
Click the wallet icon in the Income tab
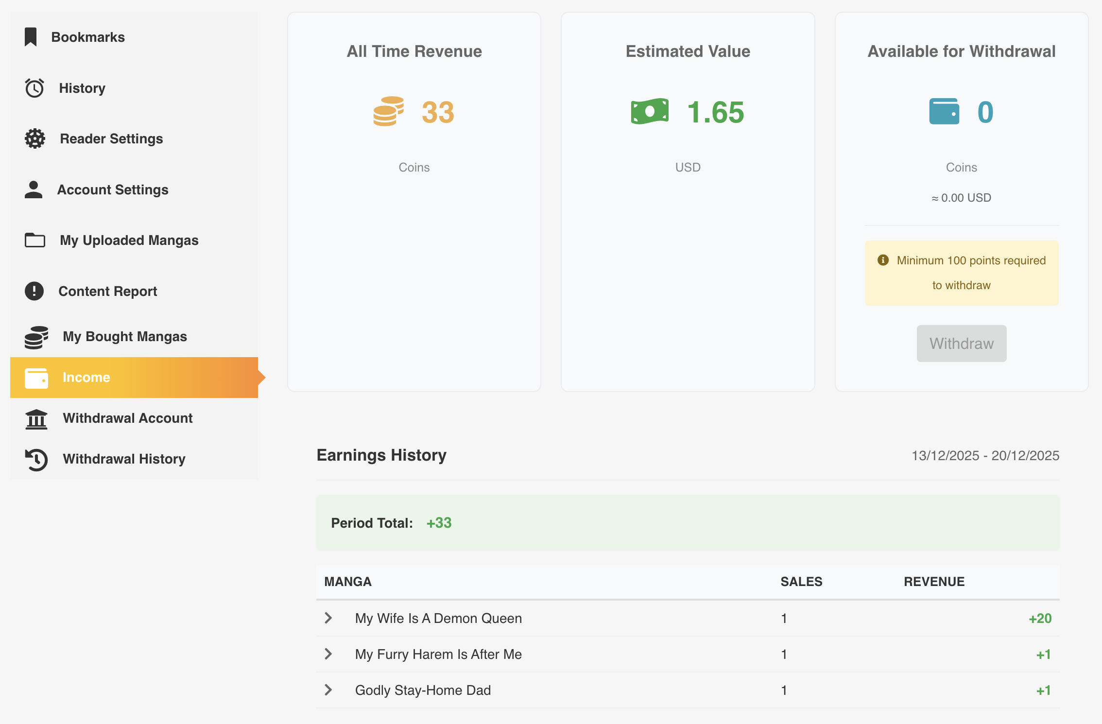coord(36,378)
